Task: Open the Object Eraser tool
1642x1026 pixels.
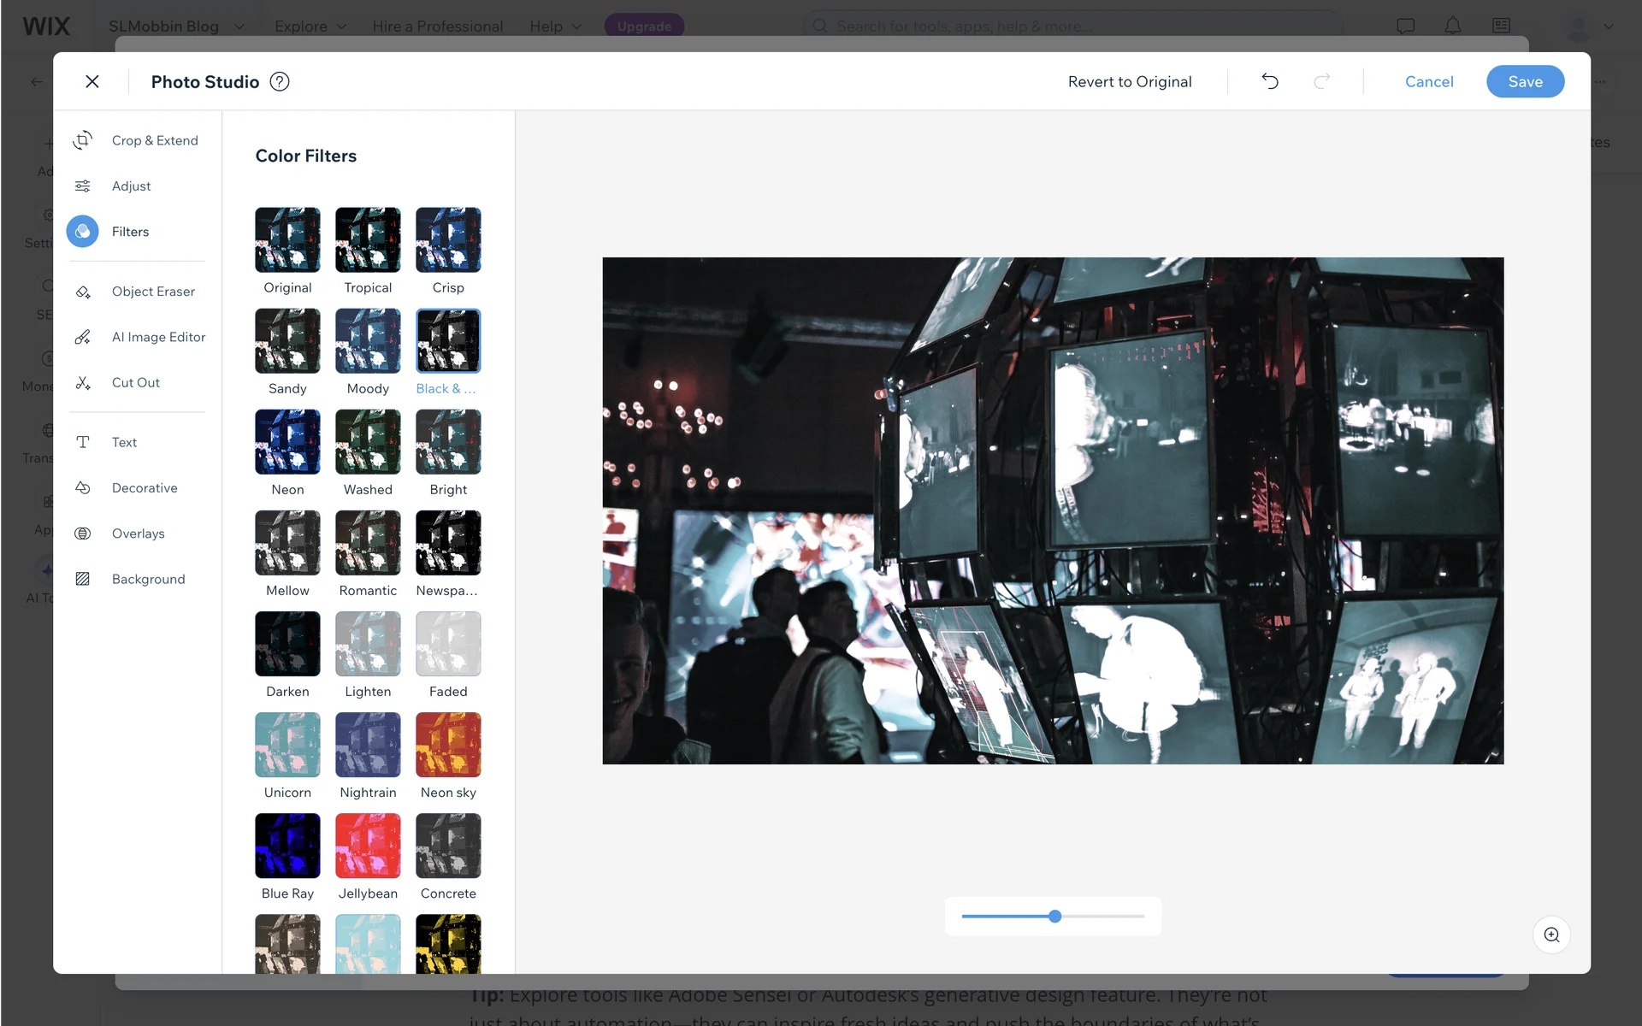Action: (x=153, y=292)
